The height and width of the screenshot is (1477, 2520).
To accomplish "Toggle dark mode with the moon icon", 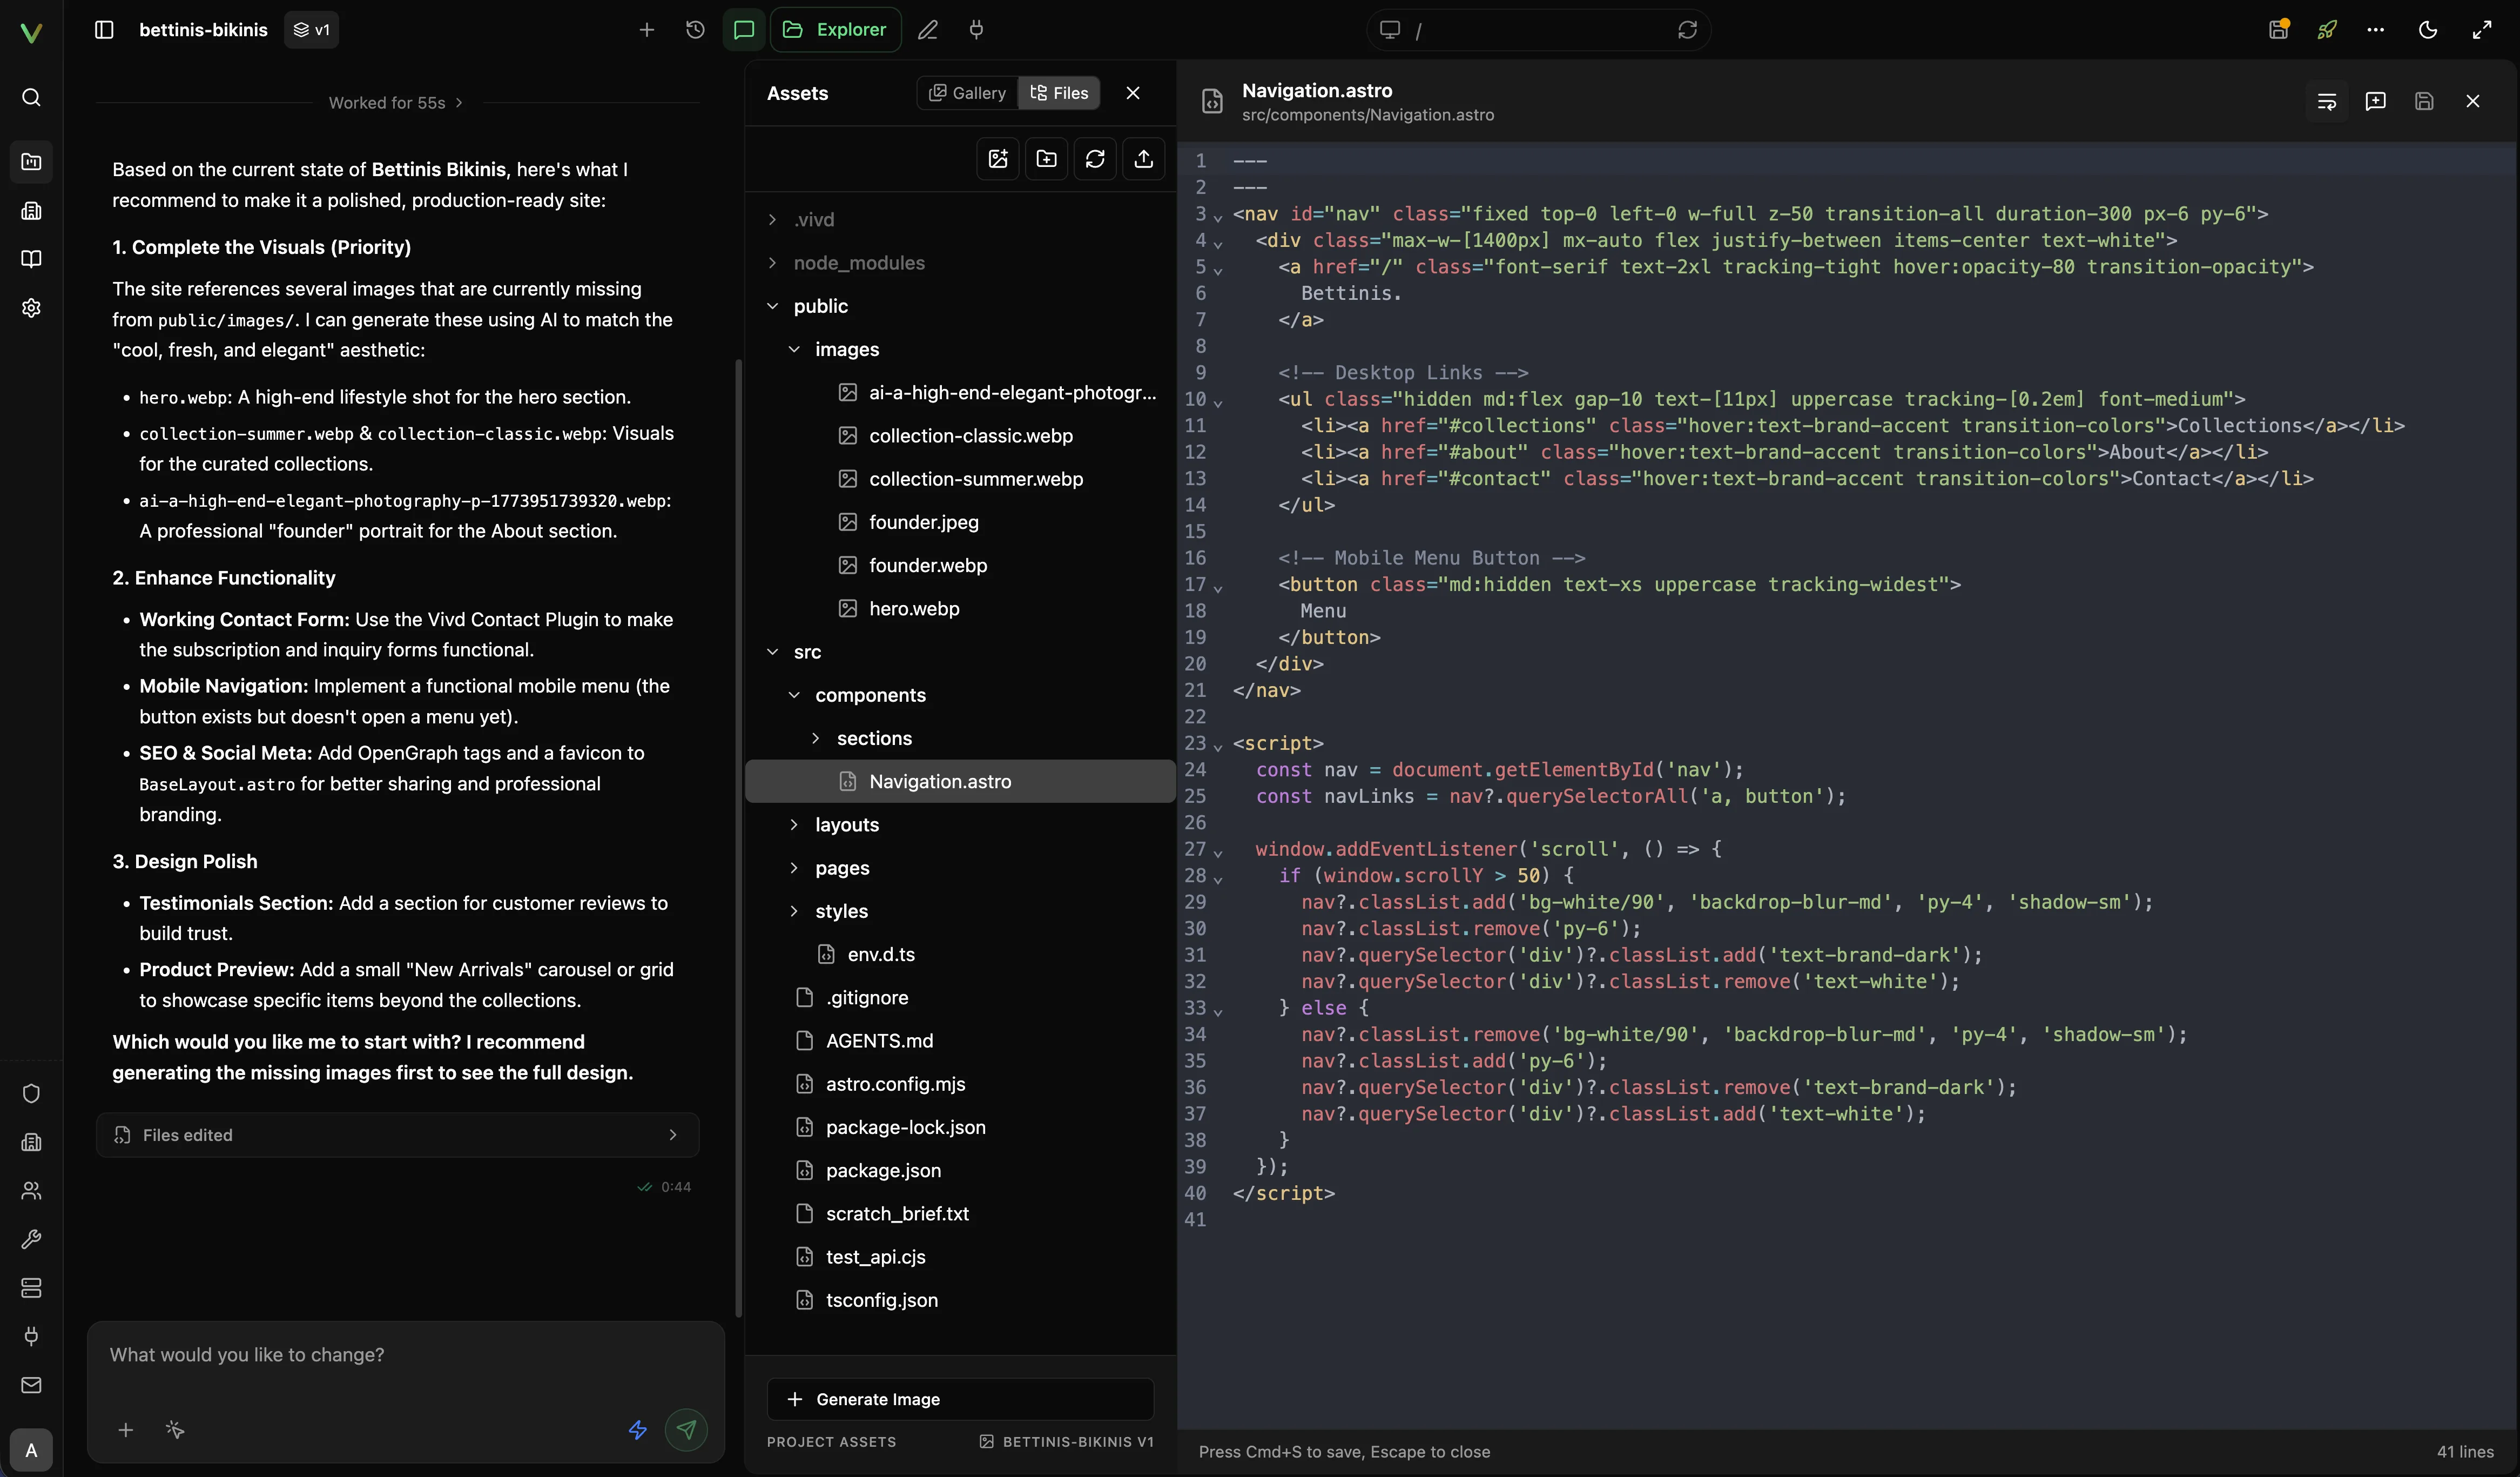I will click(x=2428, y=30).
